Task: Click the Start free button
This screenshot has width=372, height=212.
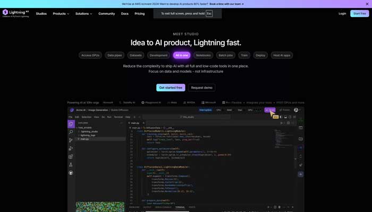Action: [x=359, y=13]
